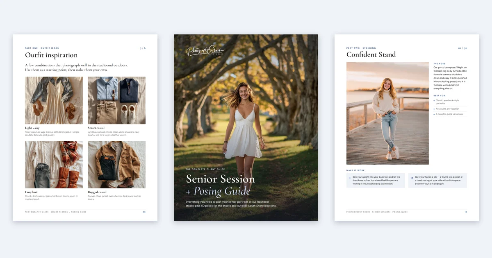492x258 pixels.
Task: Click the 'Senior Session' cover title
Action: 220,179
